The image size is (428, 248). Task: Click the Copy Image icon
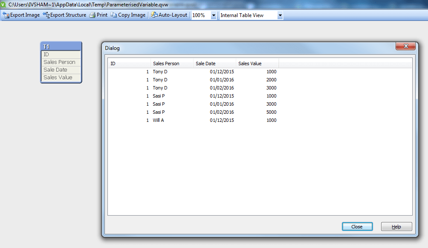coord(113,15)
